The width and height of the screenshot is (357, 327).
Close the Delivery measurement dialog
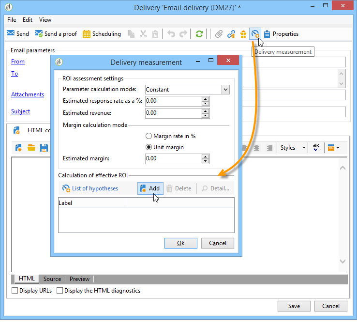(228, 60)
